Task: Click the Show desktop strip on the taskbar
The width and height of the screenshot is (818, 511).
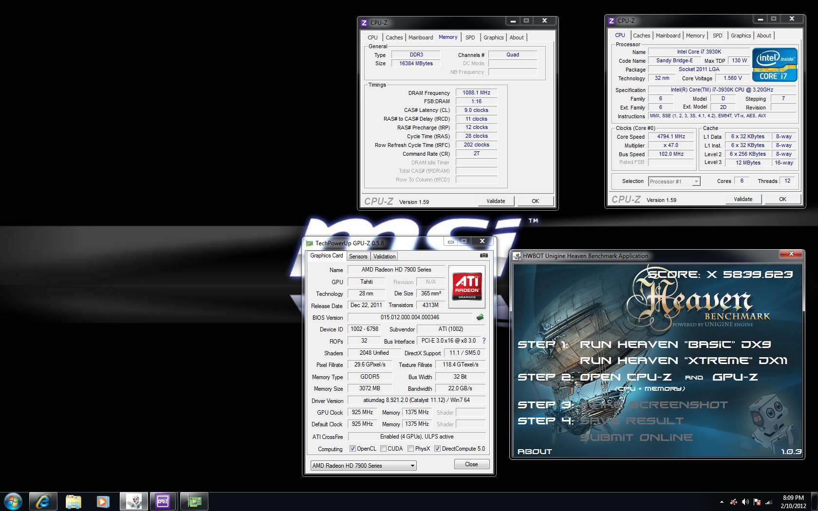Action: click(815, 501)
